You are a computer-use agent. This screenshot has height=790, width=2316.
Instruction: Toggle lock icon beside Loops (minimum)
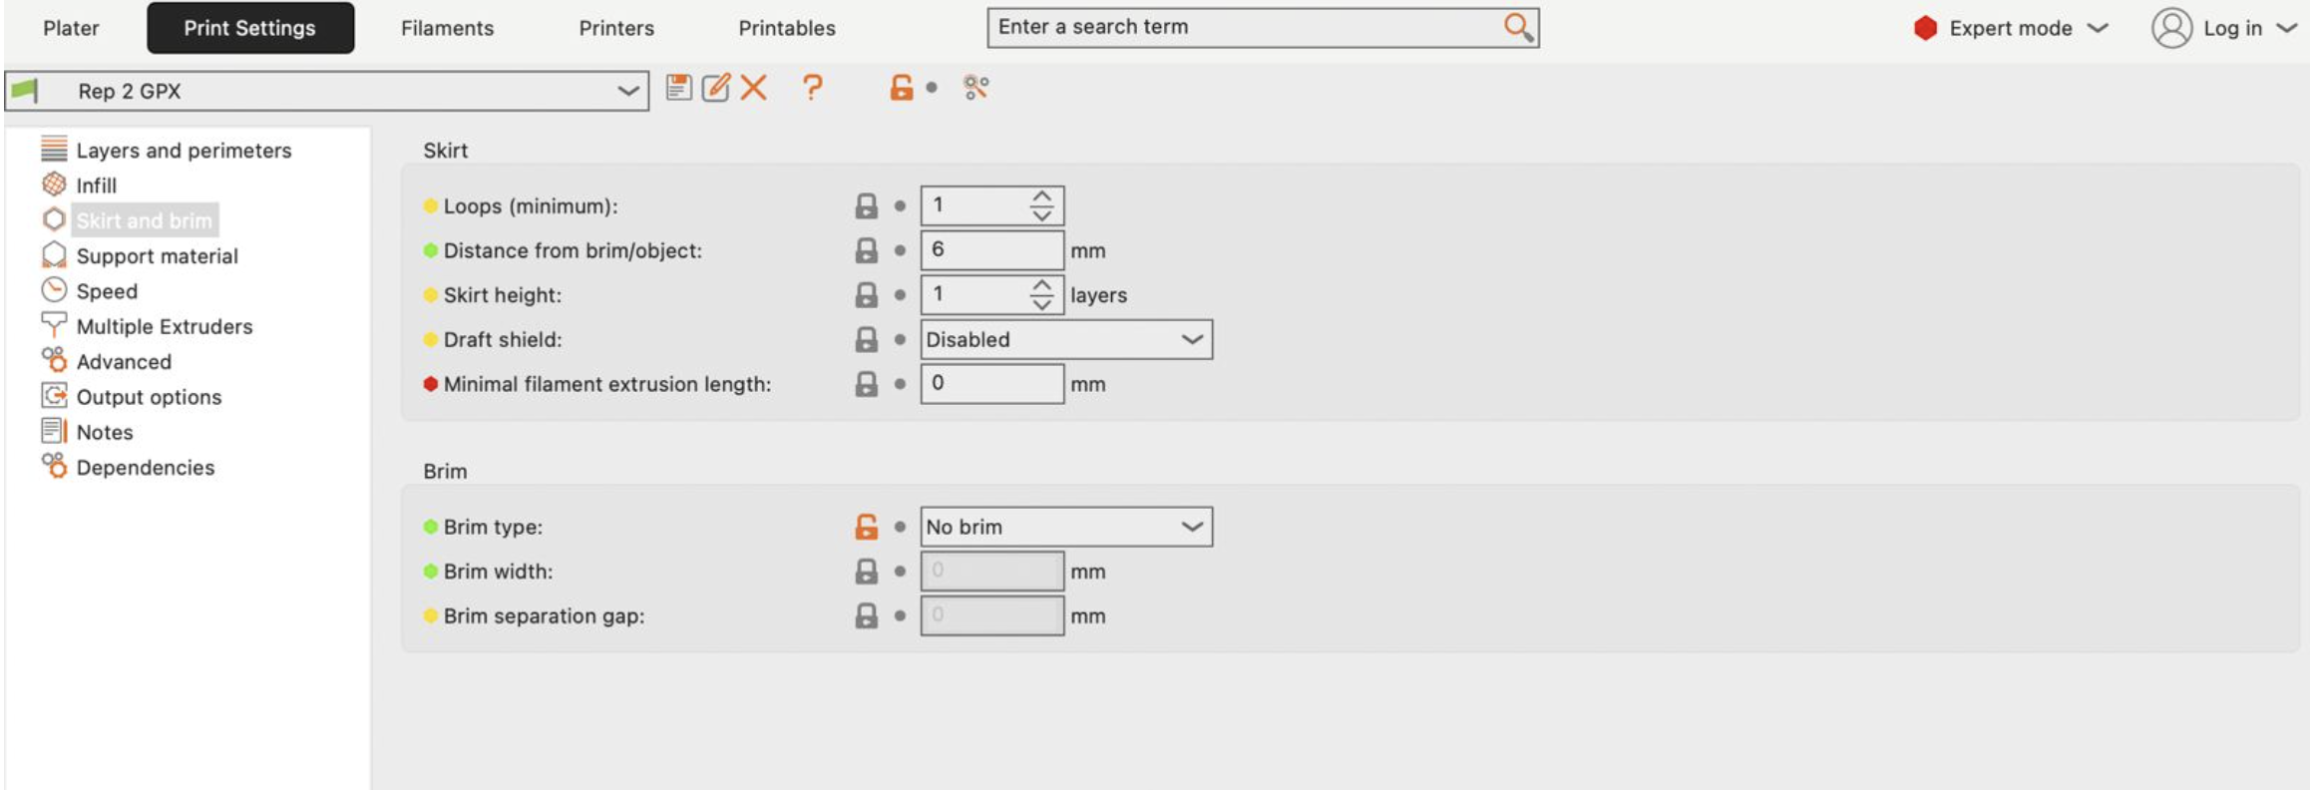(866, 206)
